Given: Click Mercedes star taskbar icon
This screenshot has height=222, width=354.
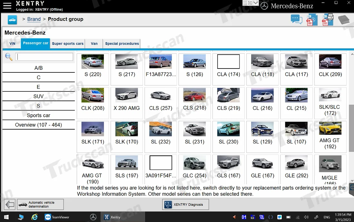Looking at the screenshot, I should click(x=93, y=217).
